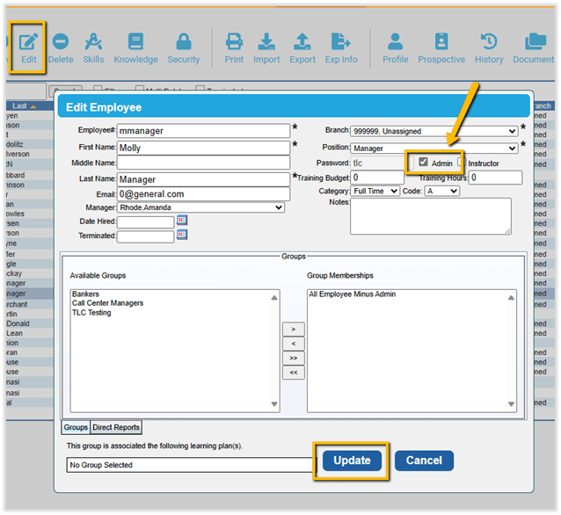Open the Category Full Time dropdown
Screen dimensions: 561x515
(375, 191)
